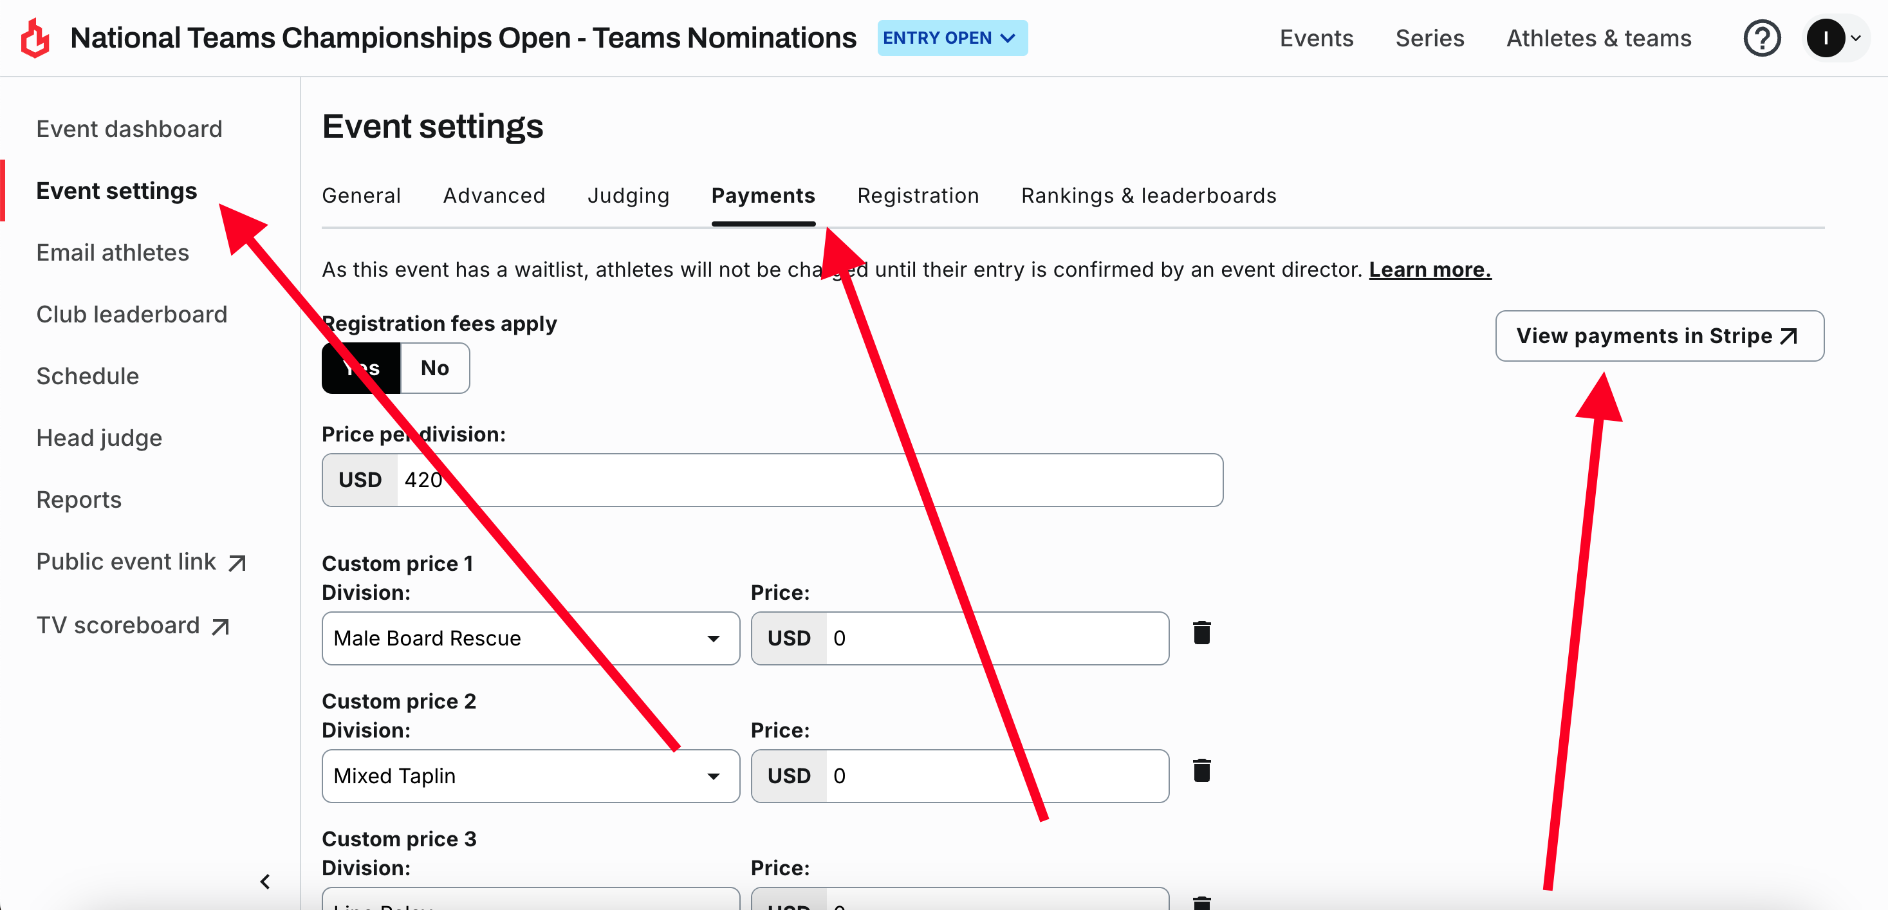Click View payments in Stripe button
This screenshot has height=910, width=1888.
coord(1660,336)
